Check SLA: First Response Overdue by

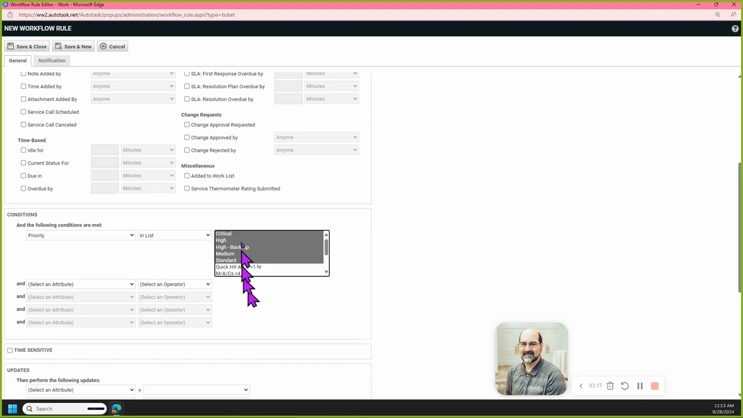187,74
